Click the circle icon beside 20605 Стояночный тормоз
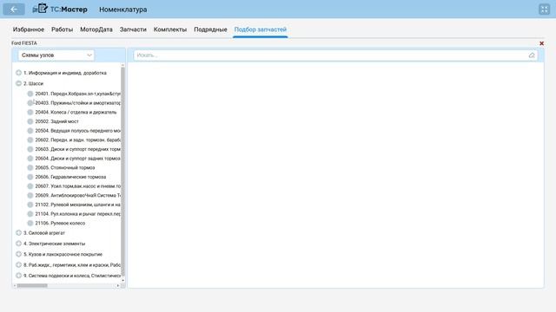Screen dimensions: 556x312 30,167
